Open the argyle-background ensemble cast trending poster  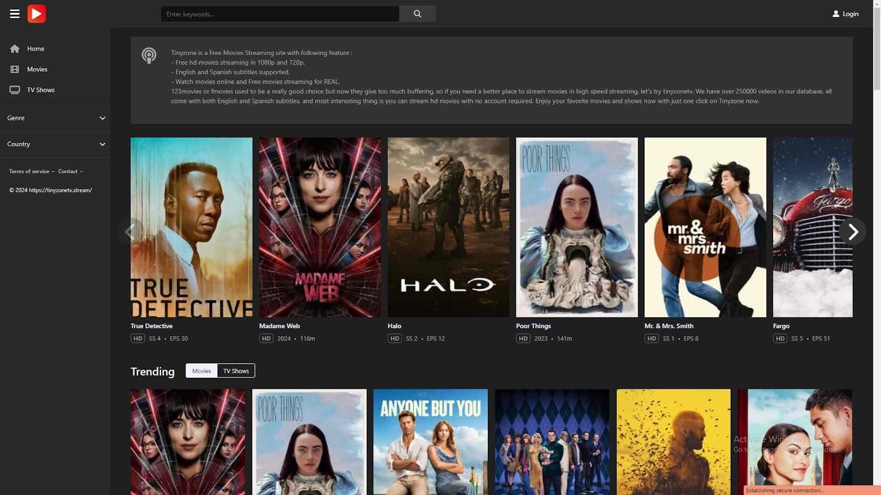coord(552,442)
